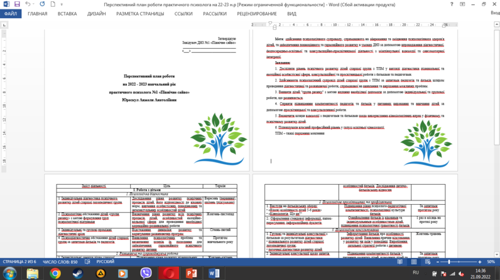Open the Word Help question mark
The image size is (500, 280).
tap(452, 4)
